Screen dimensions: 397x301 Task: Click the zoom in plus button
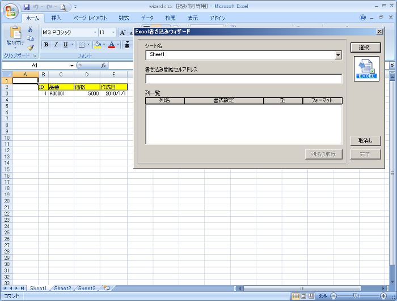tap(383, 296)
